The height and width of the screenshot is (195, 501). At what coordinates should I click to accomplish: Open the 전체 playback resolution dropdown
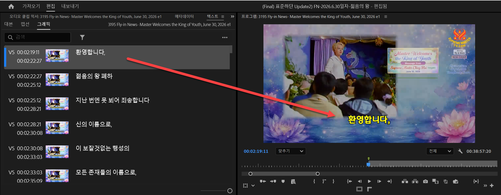click(x=440, y=151)
